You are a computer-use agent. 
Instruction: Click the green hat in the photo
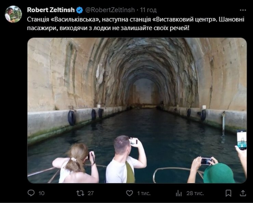click(219, 174)
